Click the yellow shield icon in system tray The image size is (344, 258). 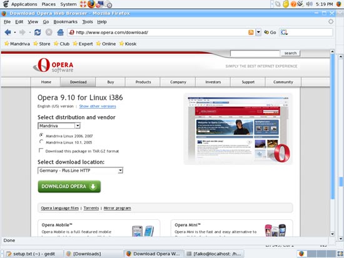[286, 4]
